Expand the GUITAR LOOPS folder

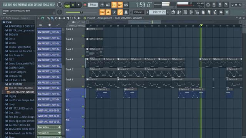(17, 68)
